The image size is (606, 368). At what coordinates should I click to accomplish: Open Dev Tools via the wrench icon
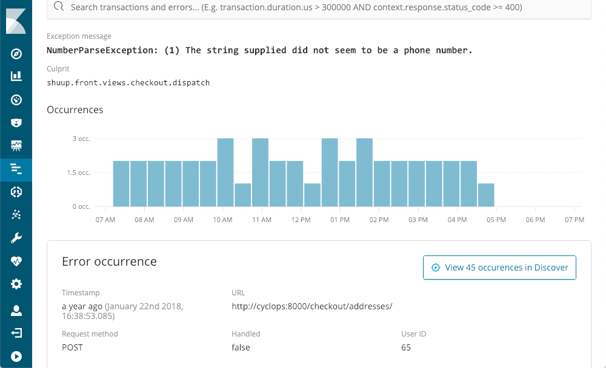16,238
